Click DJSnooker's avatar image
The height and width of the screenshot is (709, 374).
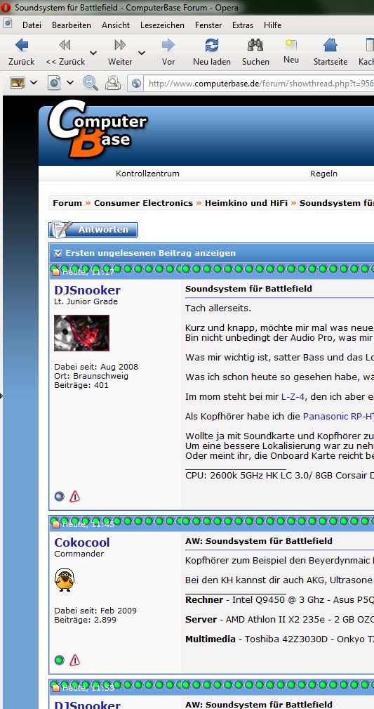[x=82, y=333]
